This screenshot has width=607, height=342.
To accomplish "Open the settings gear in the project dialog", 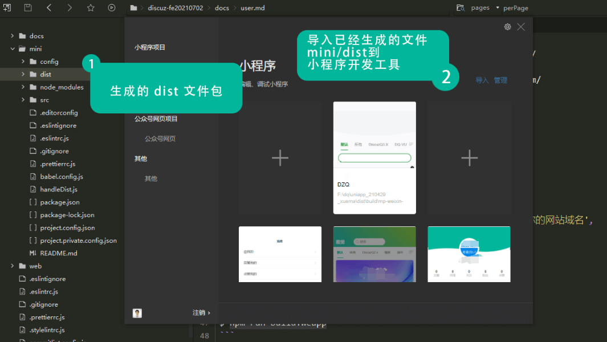I will tap(507, 26).
